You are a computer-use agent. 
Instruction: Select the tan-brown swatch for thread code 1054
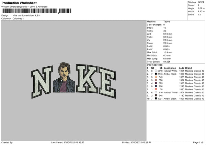click(x=156, y=80)
